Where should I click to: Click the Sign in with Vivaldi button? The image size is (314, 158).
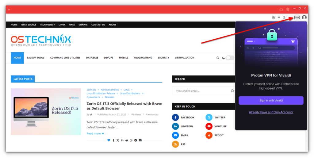click(271, 101)
